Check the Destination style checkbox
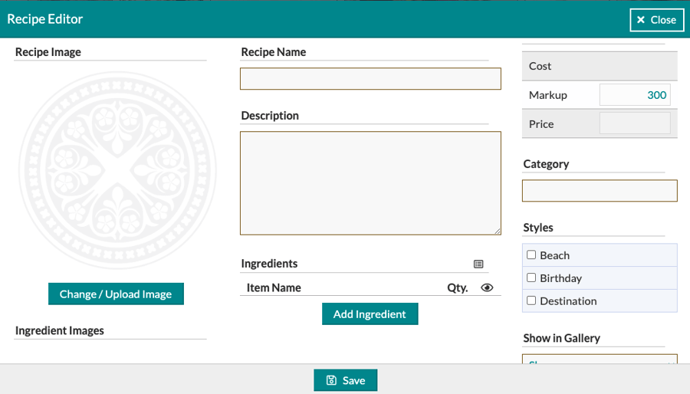Viewport: 690px width, 394px height. pyautogui.click(x=531, y=300)
